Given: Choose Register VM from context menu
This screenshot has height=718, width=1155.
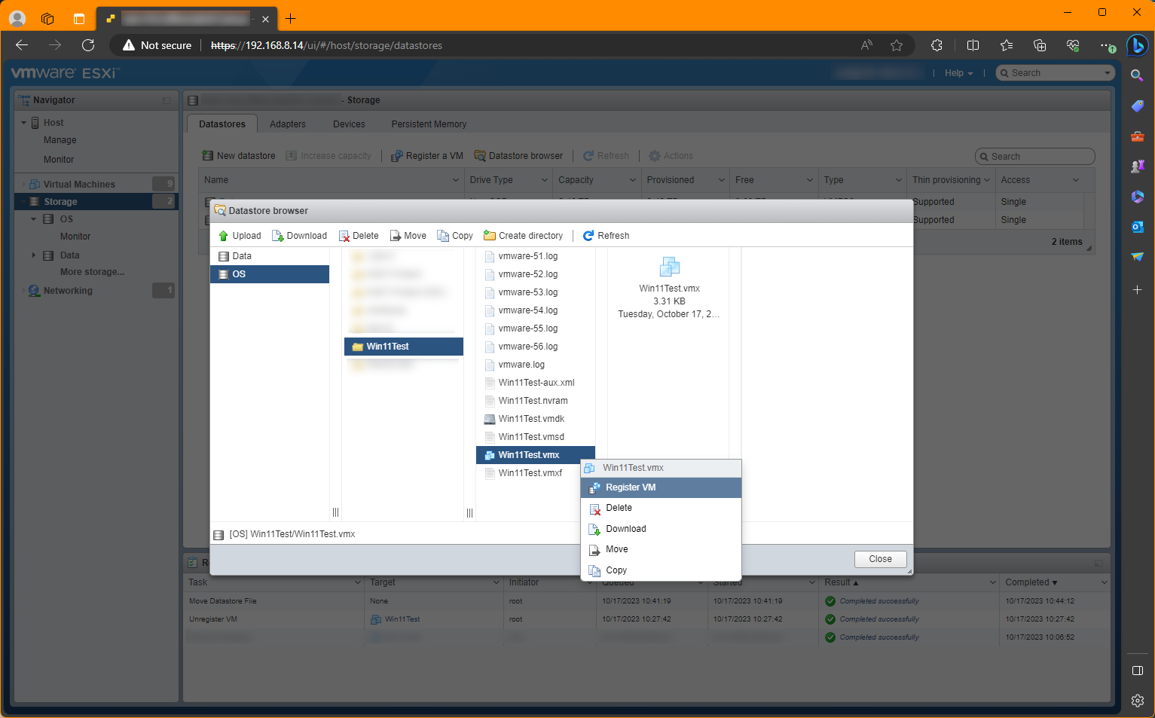Looking at the screenshot, I should point(631,487).
